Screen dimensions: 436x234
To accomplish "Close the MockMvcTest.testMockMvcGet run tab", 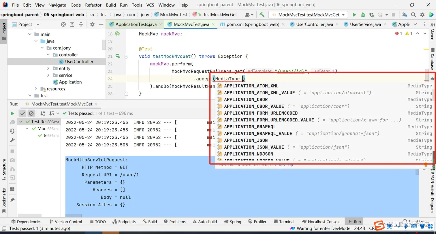I will click(96, 104).
